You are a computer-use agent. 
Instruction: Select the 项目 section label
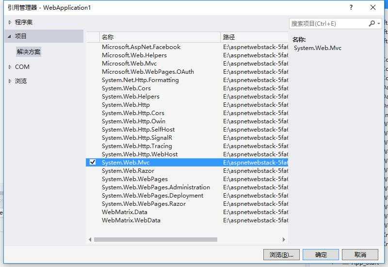(x=20, y=36)
